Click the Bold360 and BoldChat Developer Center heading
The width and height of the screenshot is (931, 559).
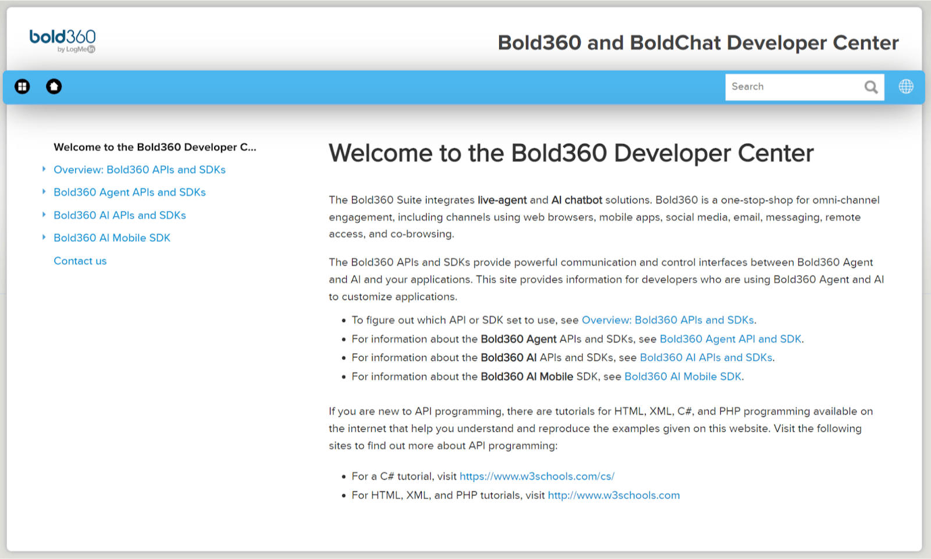click(x=698, y=42)
